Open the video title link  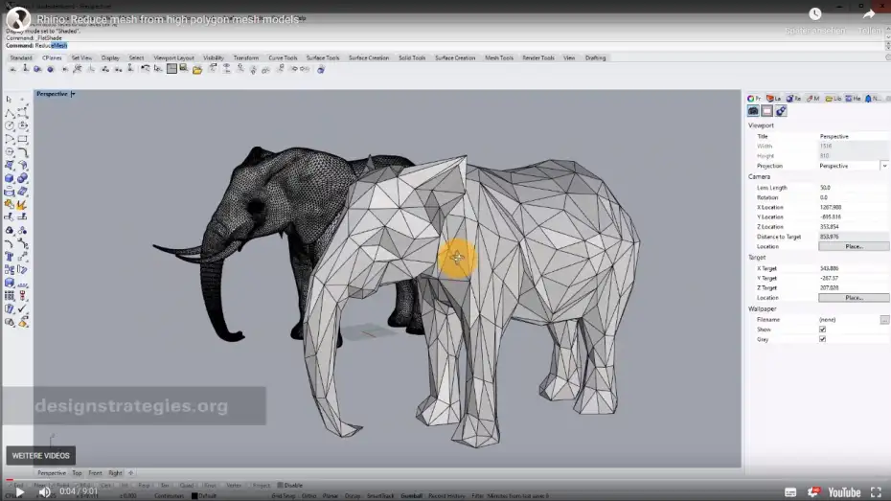(168, 19)
